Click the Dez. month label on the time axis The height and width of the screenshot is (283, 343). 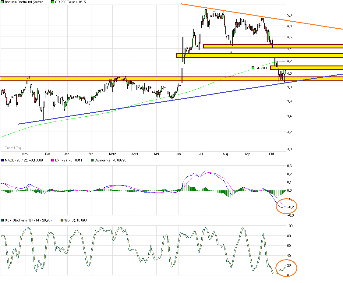click(48, 154)
